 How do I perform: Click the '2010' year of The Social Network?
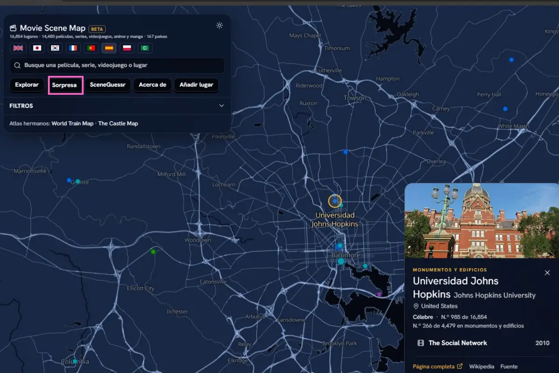coord(543,343)
